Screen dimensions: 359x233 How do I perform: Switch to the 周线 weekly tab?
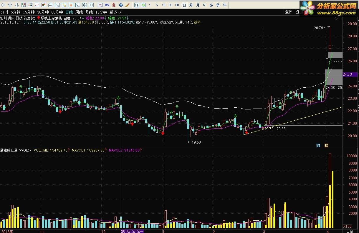pos(79,12)
